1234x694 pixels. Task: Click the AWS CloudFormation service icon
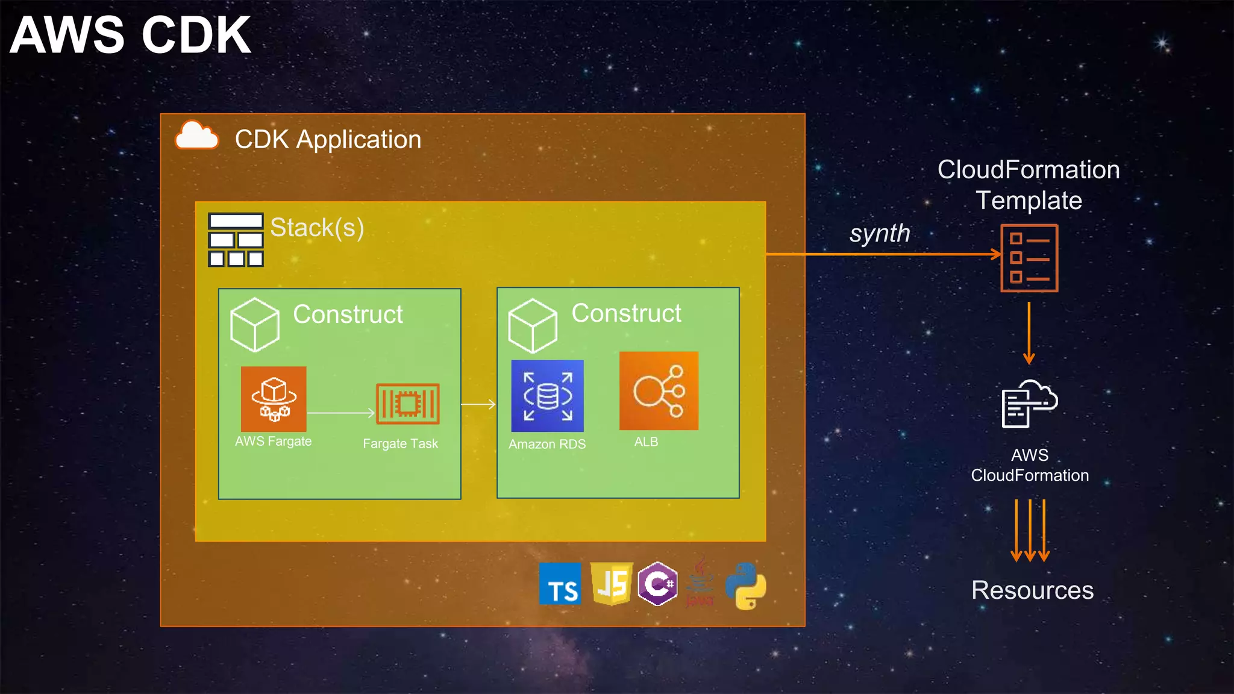[1029, 404]
